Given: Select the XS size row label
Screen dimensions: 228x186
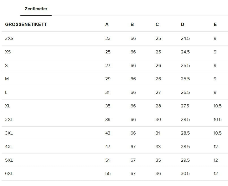Looking at the screenshot, I should coord(8,52).
